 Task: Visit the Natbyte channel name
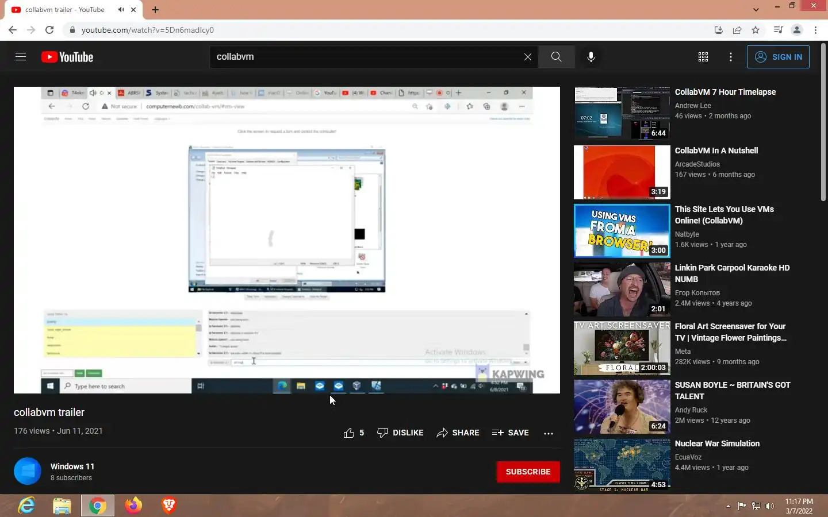click(687, 234)
